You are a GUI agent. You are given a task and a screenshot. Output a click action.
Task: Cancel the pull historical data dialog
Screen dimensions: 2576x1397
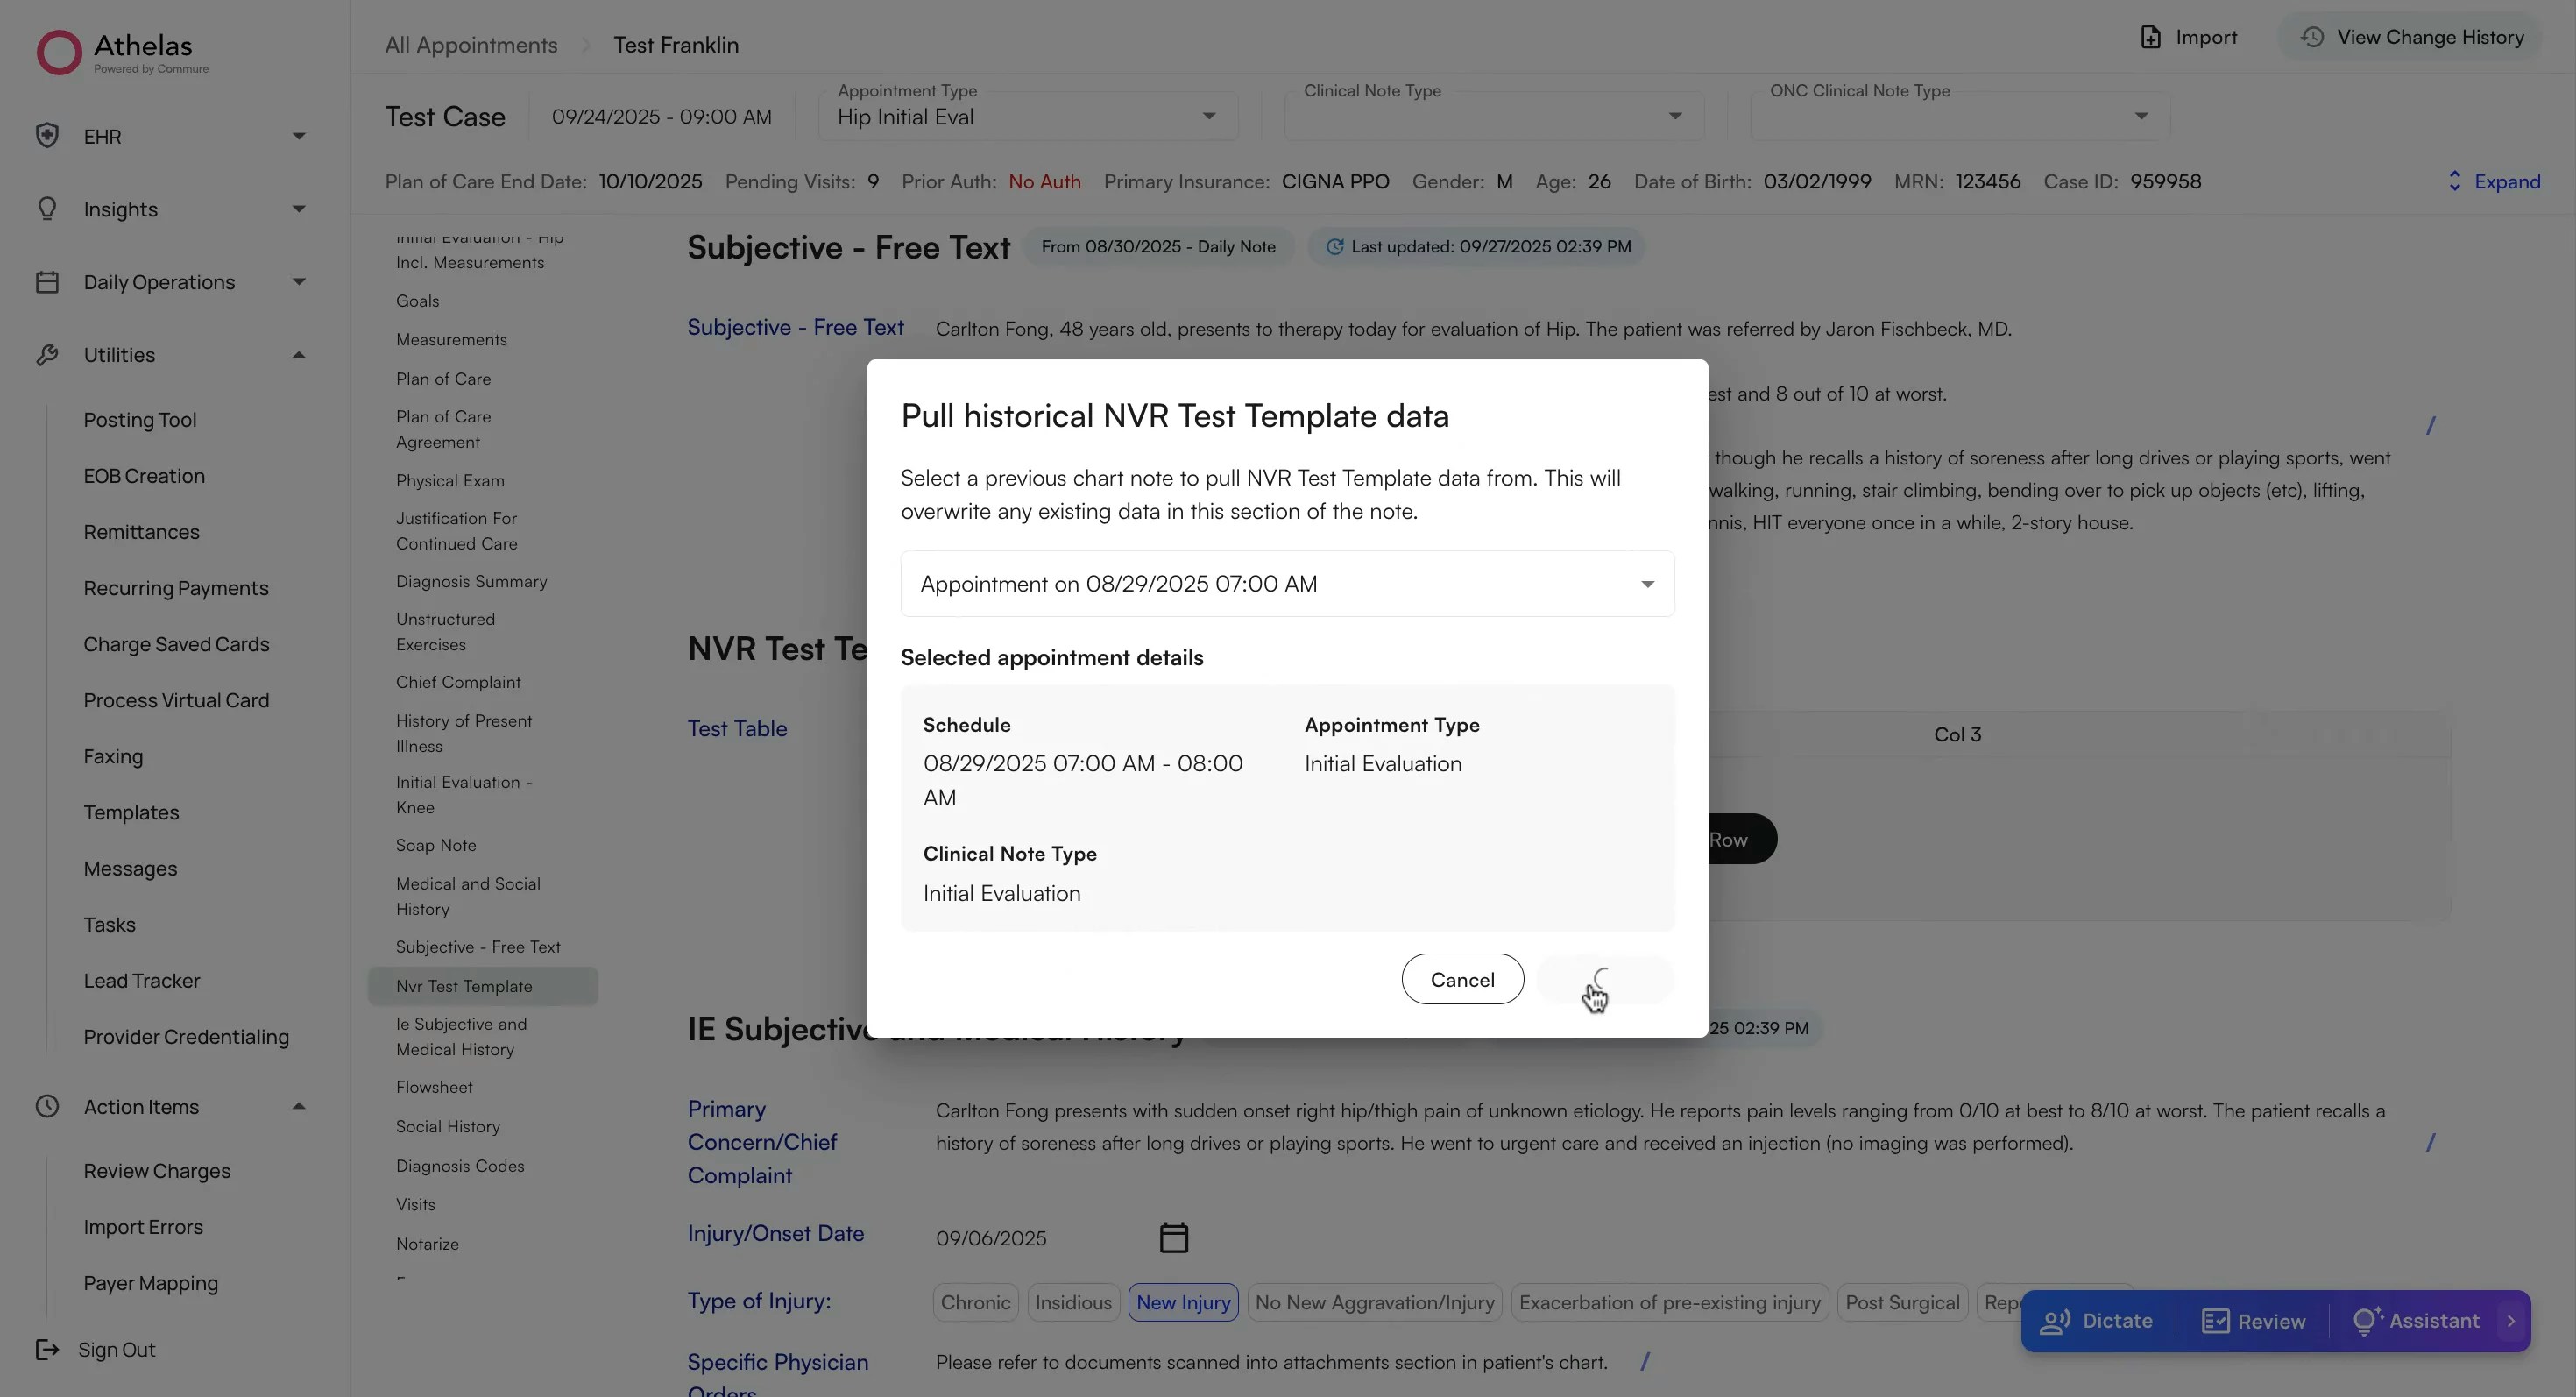point(1462,980)
